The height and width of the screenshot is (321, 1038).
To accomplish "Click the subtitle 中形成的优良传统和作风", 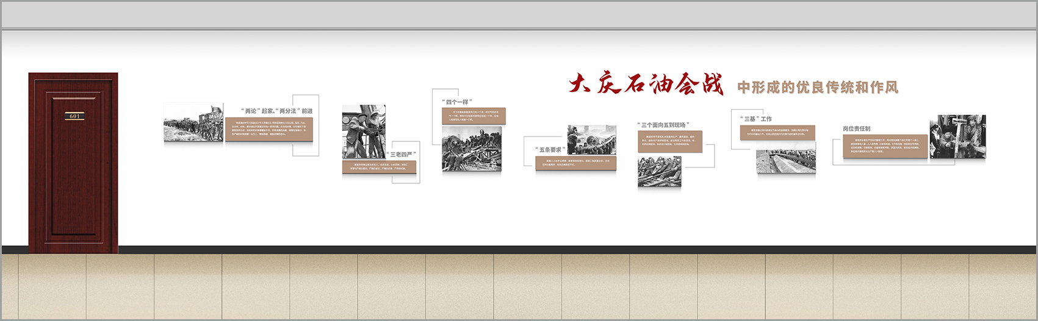I will [818, 88].
